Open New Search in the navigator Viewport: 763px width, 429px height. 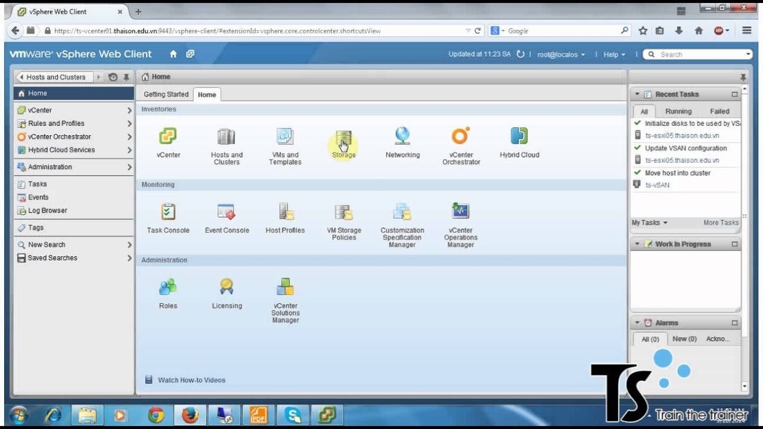(x=75, y=245)
